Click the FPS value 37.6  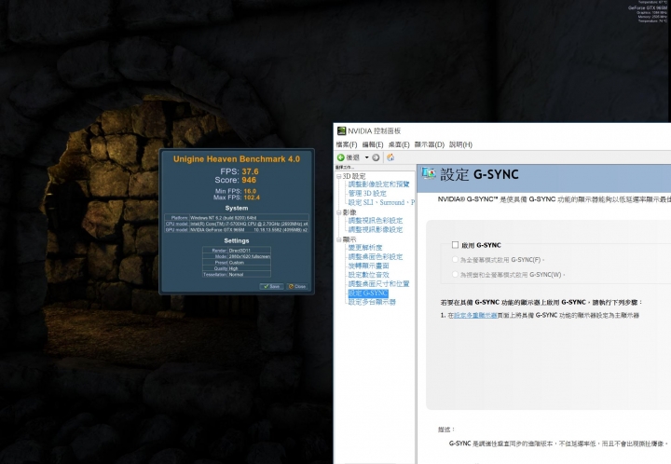(250, 171)
